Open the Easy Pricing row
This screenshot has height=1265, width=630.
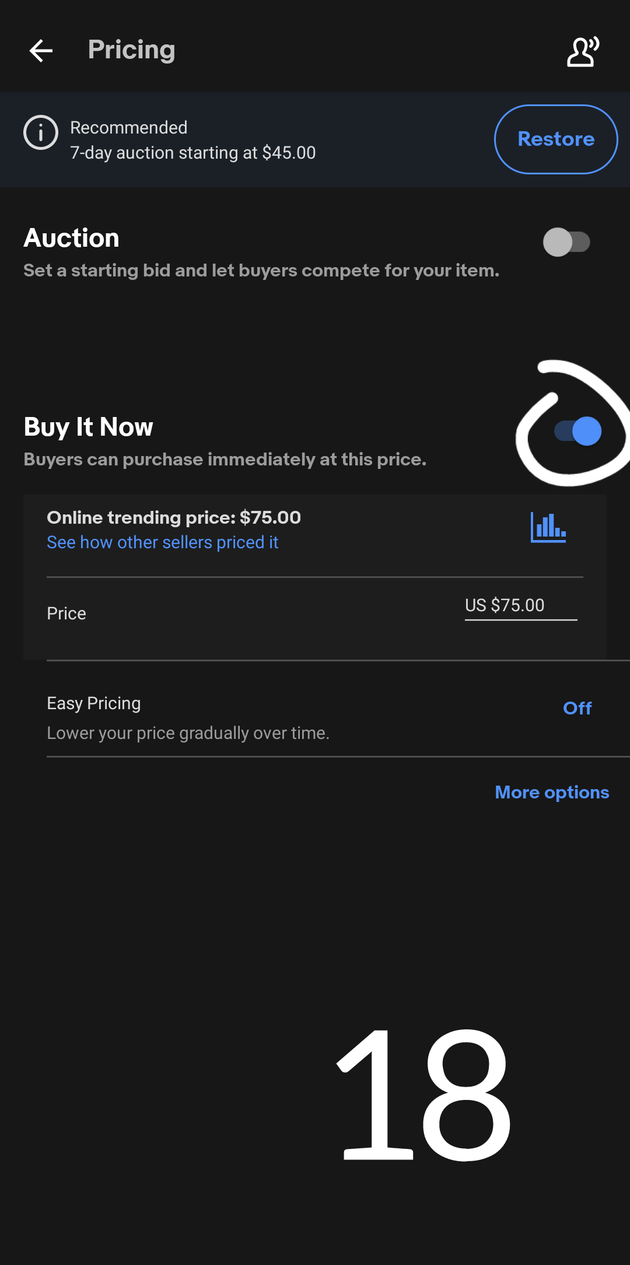pos(338,709)
